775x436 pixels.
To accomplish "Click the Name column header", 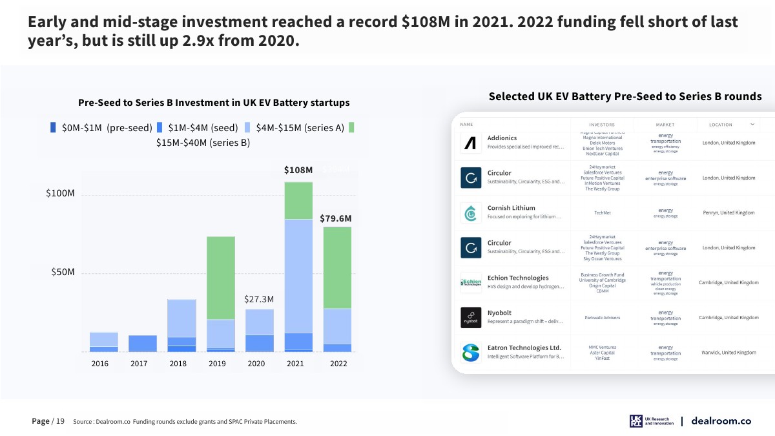I will 466,125.
